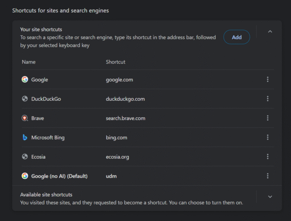
Task: Click the Google (no AI) logo icon
Action: [25, 176]
